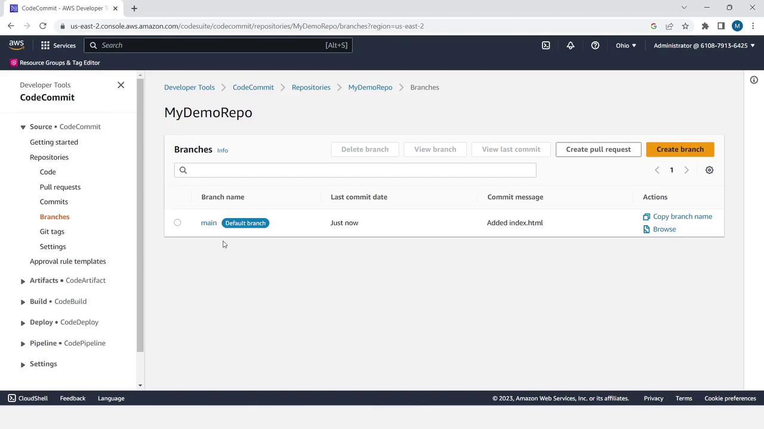Click Create pull request
Image resolution: width=764 pixels, height=429 pixels.
click(x=598, y=150)
